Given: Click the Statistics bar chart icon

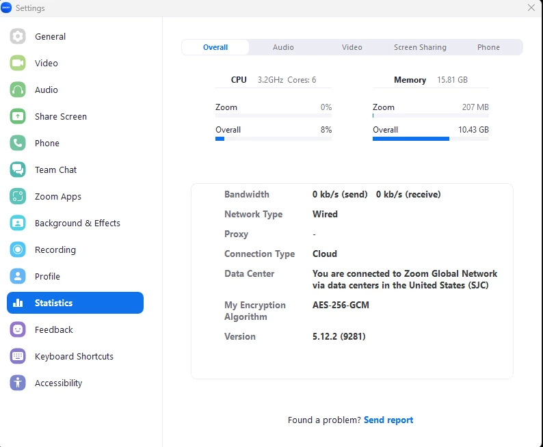Looking at the screenshot, I should coord(18,303).
